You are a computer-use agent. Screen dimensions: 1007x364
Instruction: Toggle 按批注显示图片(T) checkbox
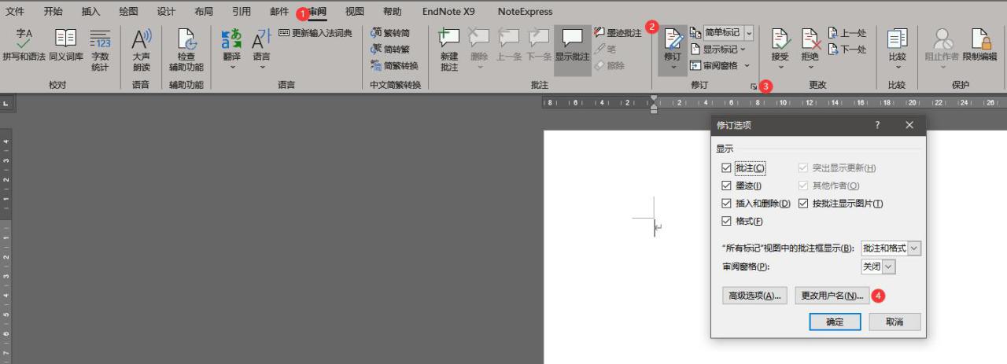[x=803, y=204]
